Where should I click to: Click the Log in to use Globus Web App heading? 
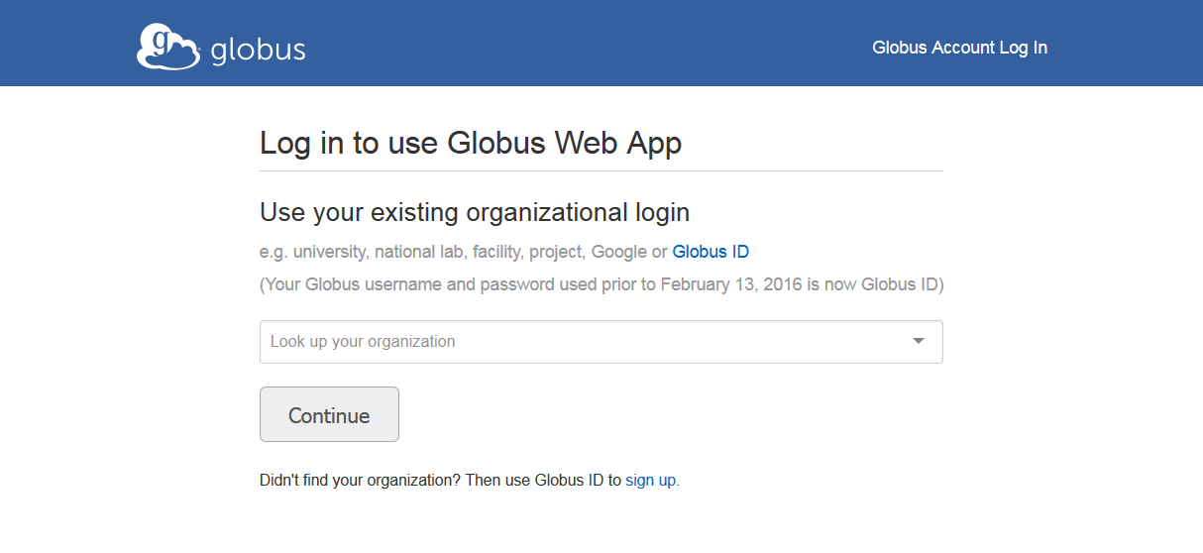[x=471, y=143]
